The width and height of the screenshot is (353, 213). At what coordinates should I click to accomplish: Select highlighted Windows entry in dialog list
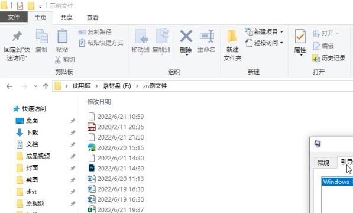(x=337, y=182)
